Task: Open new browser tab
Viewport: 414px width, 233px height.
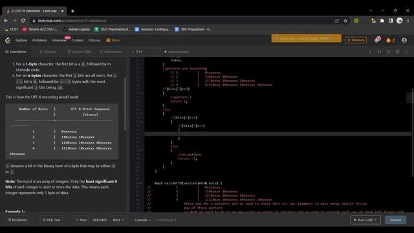Action: (x=72, y=11)
